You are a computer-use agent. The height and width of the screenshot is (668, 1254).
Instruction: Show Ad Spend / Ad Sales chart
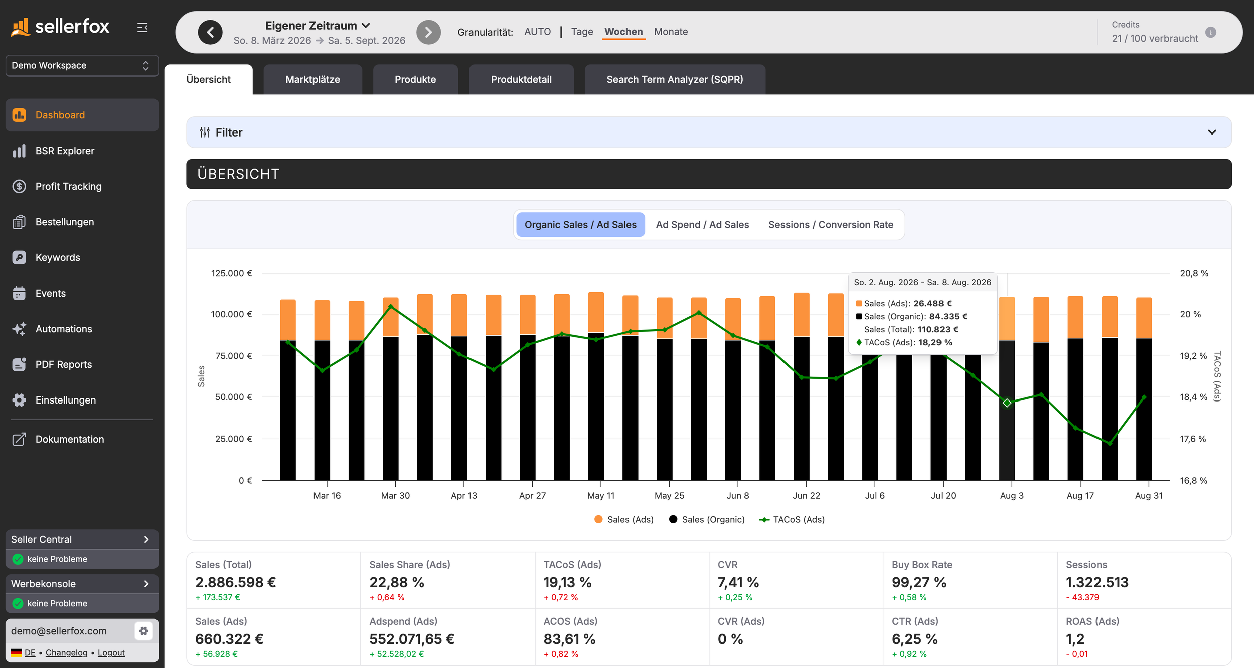pyautogui.click(x=702, y=225)
